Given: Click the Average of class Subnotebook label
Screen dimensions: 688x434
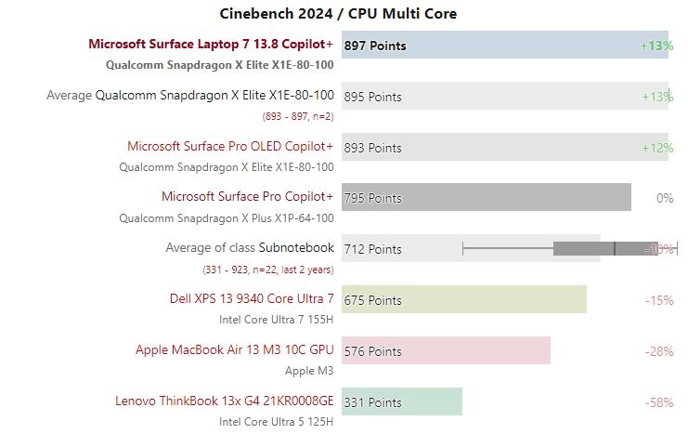Looking at the screenshot, I should click(x=249, y=248).
